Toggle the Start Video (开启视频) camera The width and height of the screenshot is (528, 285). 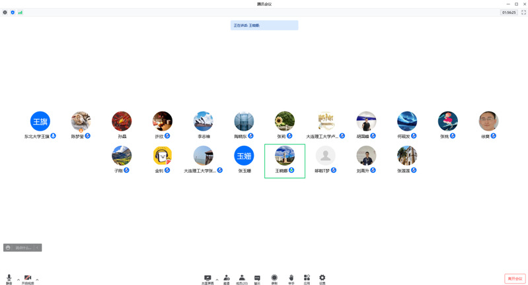(28, 279)
